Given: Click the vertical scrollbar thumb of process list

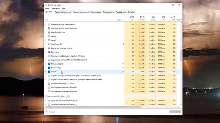Looking at the screenshot, I should tap(181, 55).
